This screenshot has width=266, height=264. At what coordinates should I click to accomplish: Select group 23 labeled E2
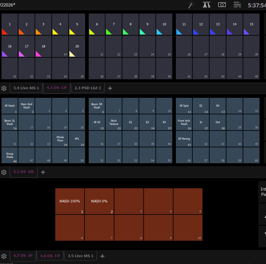130,122
